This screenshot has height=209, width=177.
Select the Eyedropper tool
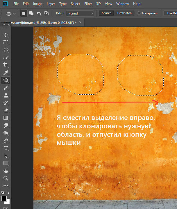(6, 73)
